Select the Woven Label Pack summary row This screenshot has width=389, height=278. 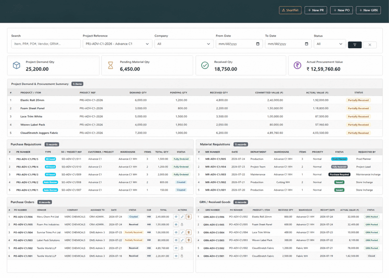pos(195,125)
